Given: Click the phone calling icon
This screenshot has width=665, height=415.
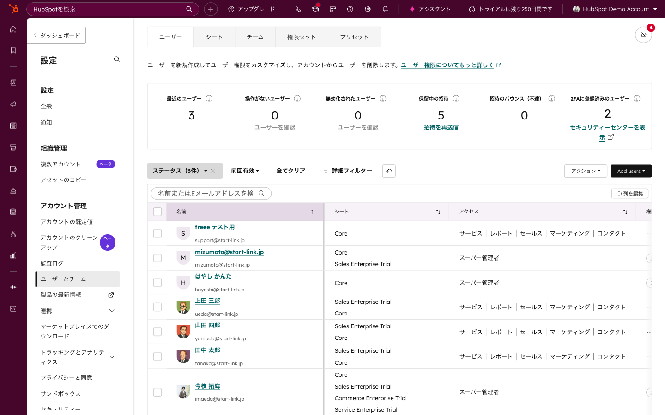Looking at the screenshot, I should coord(298,9).
